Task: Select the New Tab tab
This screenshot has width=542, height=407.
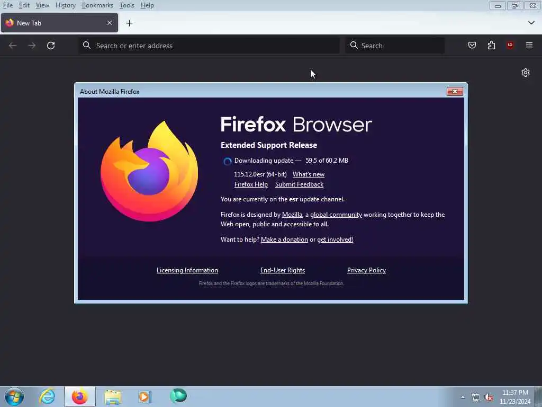Action: 59,23
